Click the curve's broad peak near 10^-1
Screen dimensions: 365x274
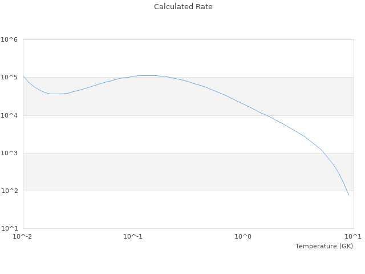coord(145,75)
